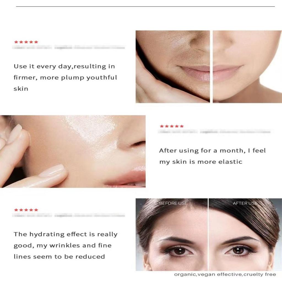The image size is (282, 282).
Task: Click the horizontal divider line at top
Action: 145,7
